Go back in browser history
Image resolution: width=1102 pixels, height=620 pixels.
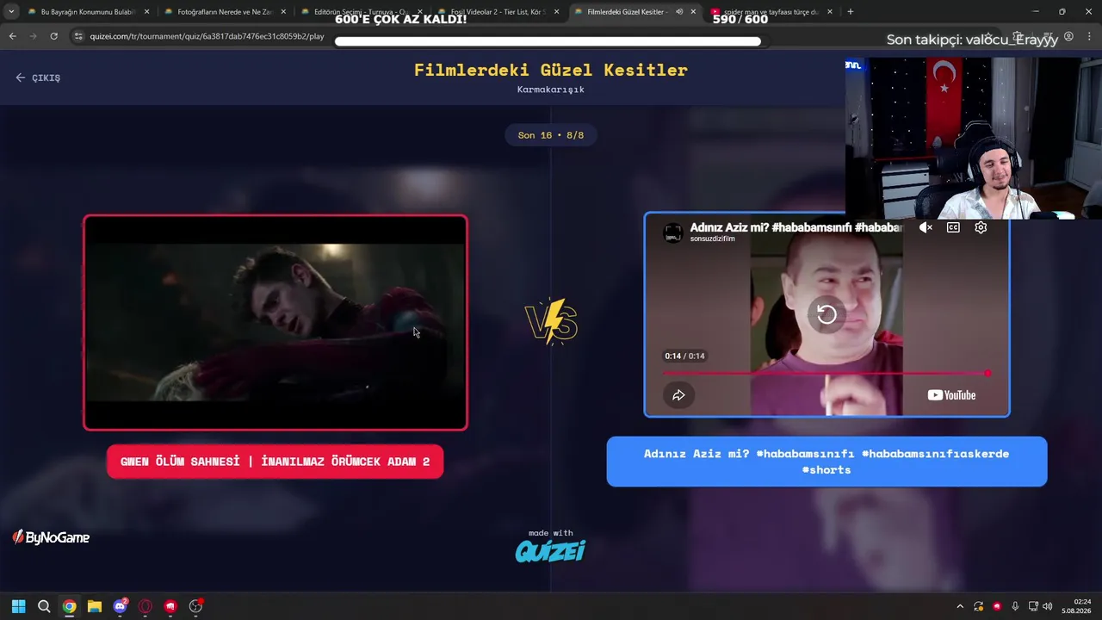[x=12, y=36]
